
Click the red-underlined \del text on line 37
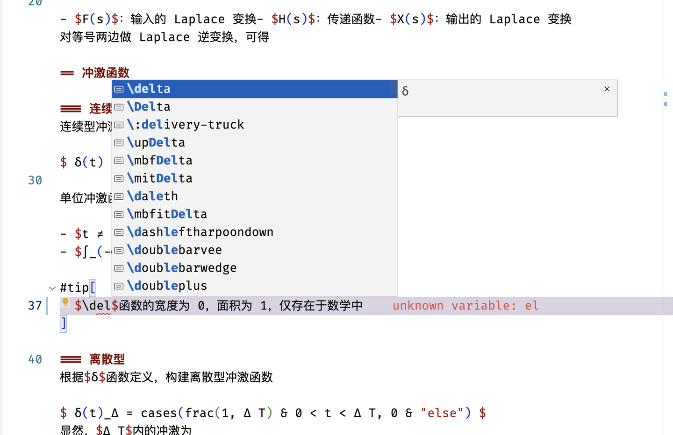pos(97,305)
